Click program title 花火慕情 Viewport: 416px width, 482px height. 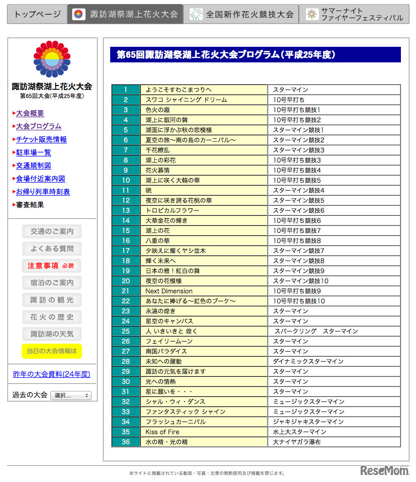(x=157, y=170)
